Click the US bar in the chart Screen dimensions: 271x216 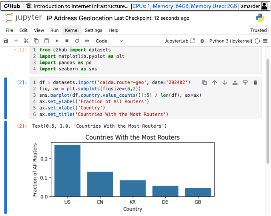67,170
